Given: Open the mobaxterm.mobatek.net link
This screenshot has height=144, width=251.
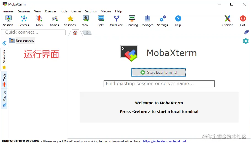Looking at the screenshot, I should (164, 141).
